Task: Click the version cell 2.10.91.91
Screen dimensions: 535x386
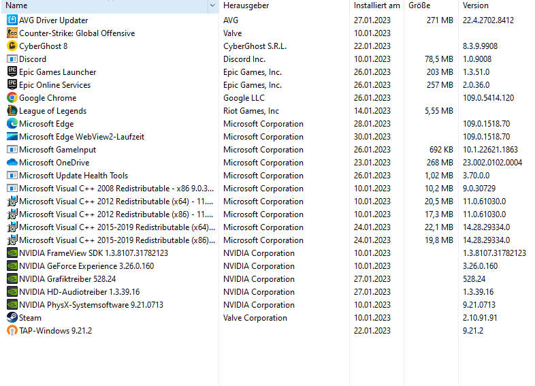Action: (480, 318)
